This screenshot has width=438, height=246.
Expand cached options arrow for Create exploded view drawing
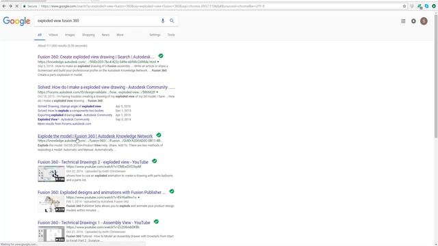click(158, 62)
